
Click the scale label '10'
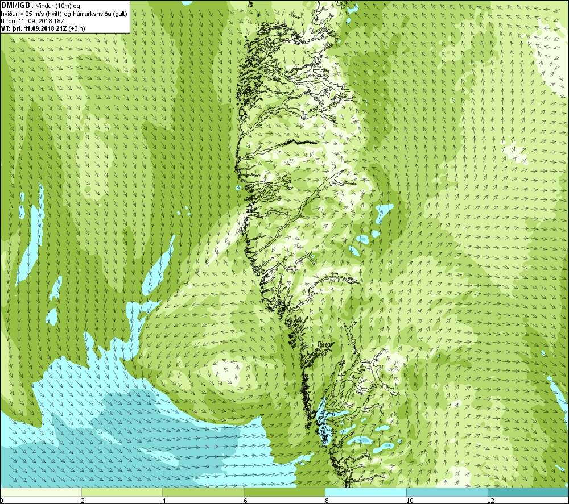click(409, 501)
